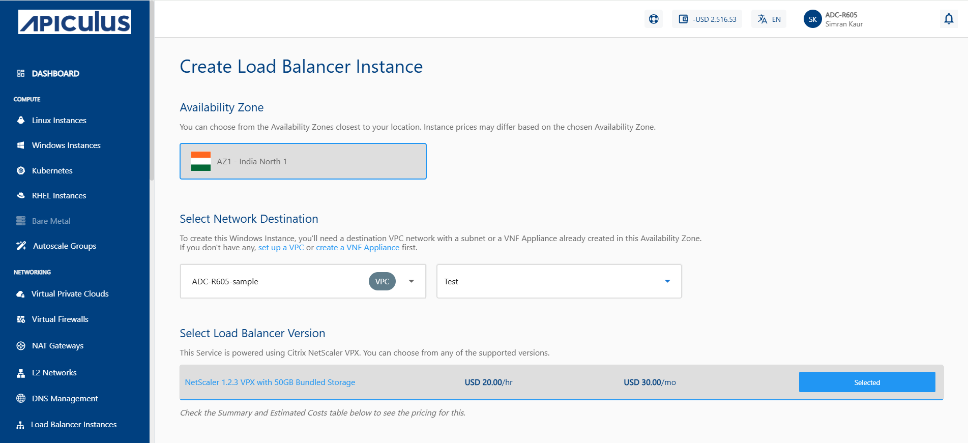This screenshot has height=443, width=968.
Task: Click the USD 30.00/mo price
Action: point(650,382)
